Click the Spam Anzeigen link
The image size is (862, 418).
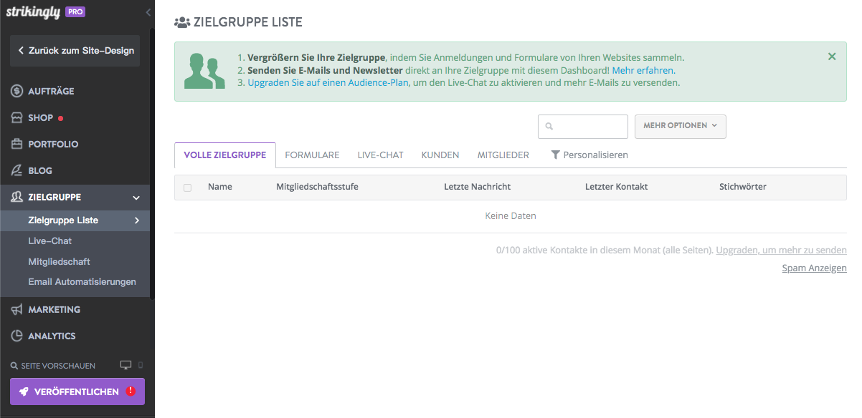(x=814, y=268)
